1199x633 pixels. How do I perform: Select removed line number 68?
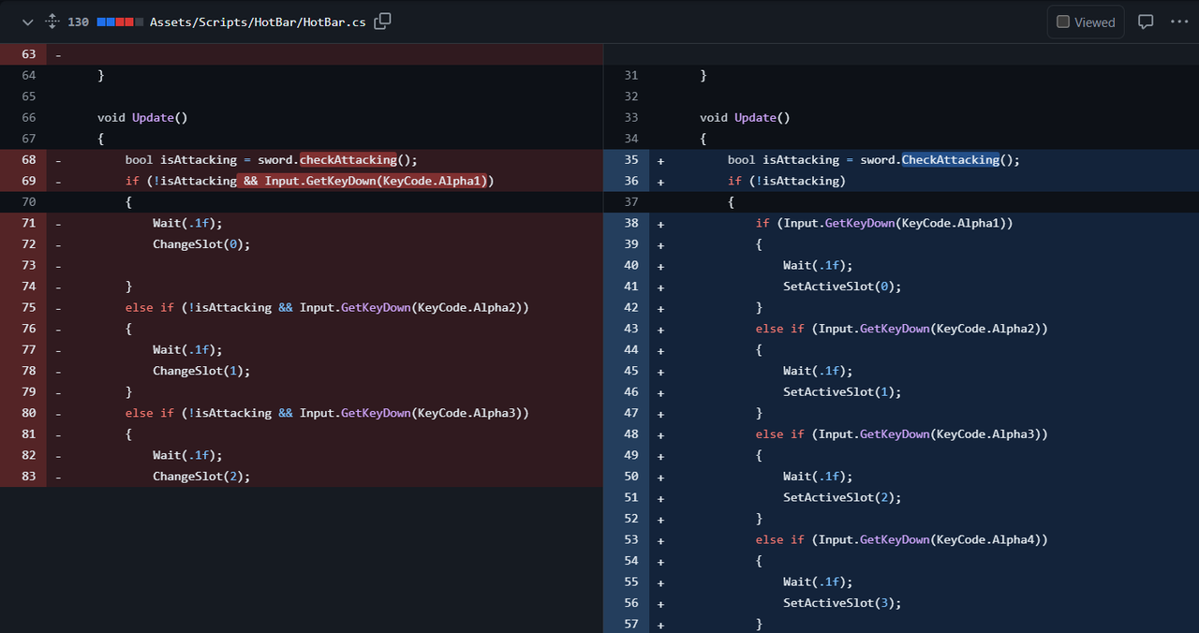coord(28,160)
